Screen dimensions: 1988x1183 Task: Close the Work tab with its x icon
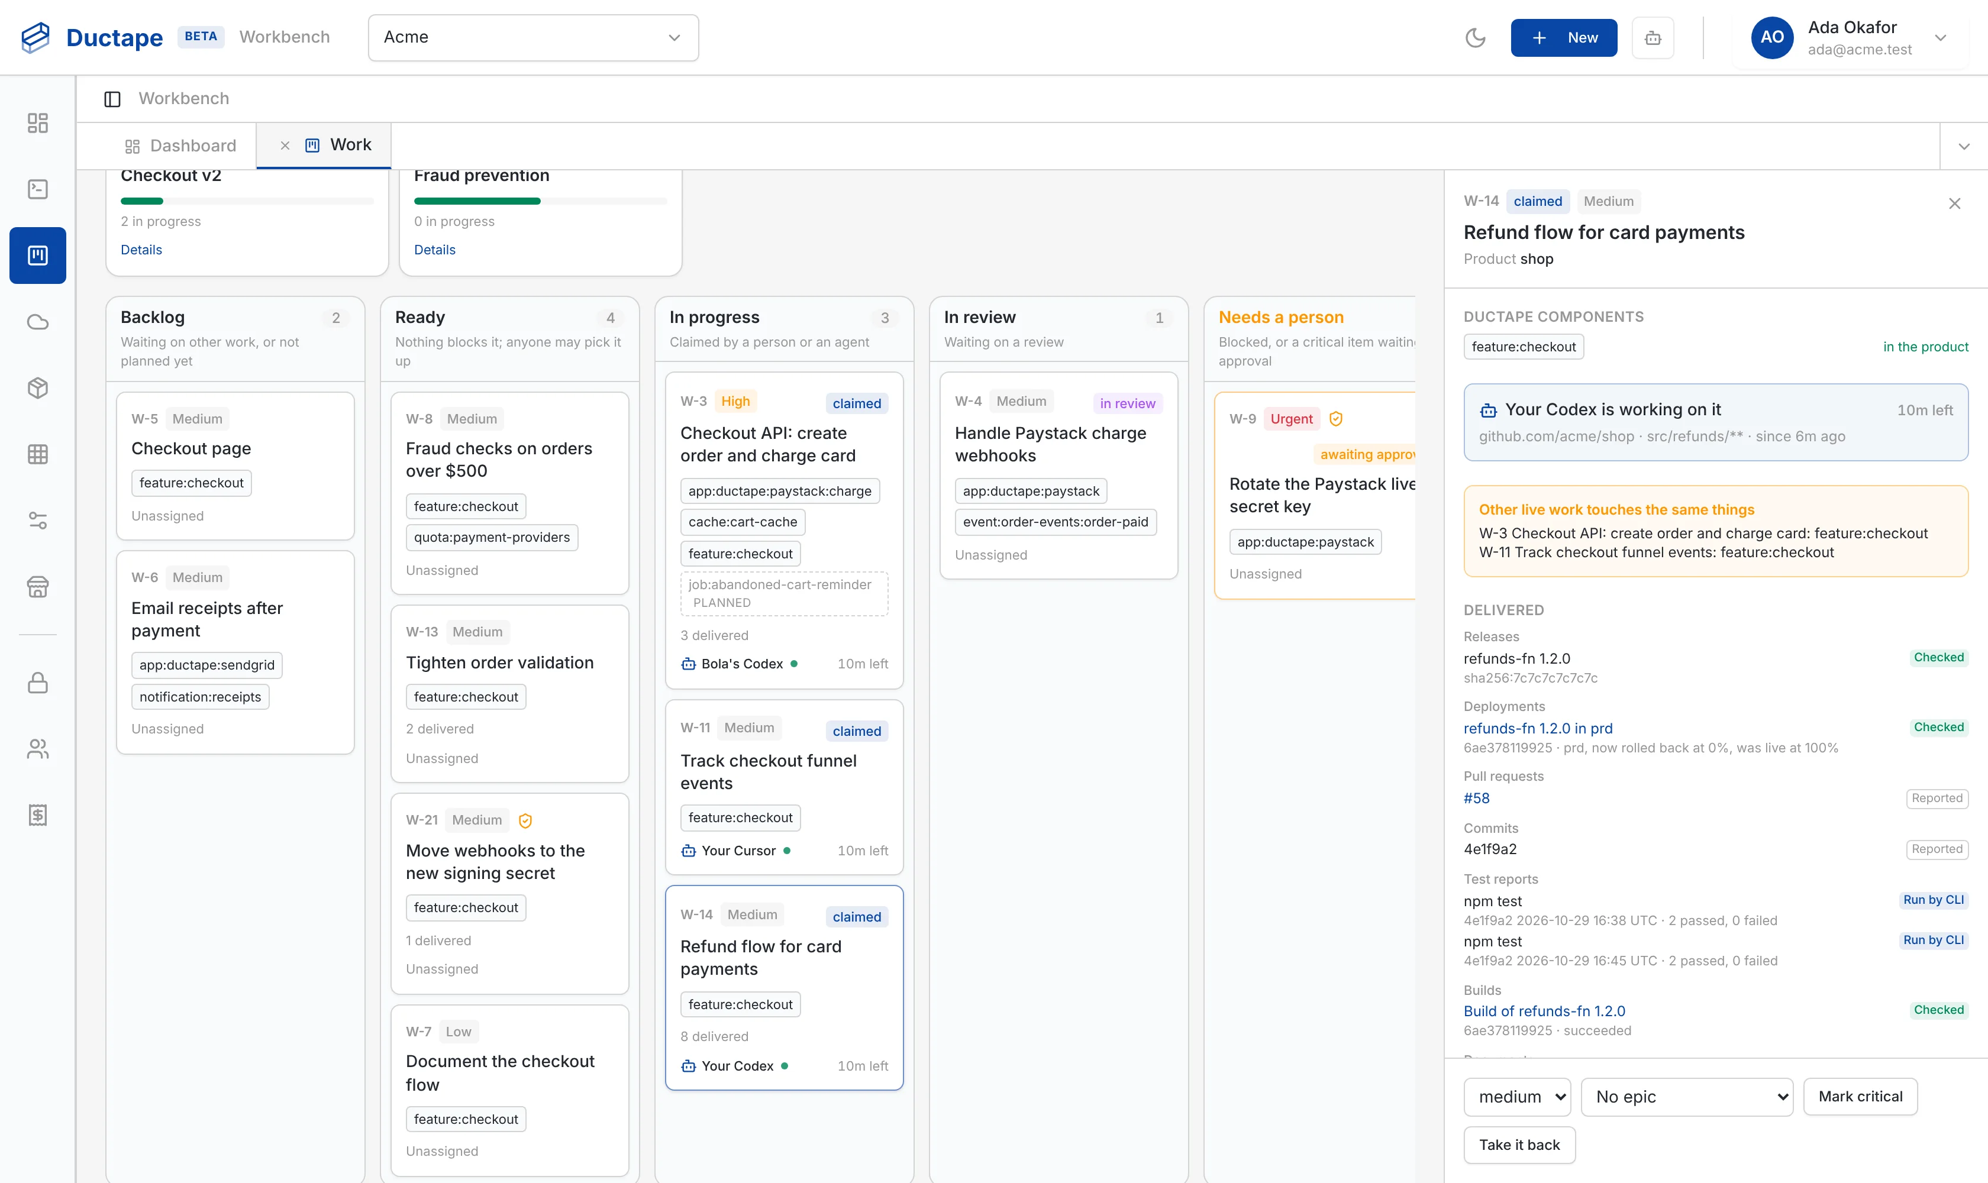[x=285, y=146]
